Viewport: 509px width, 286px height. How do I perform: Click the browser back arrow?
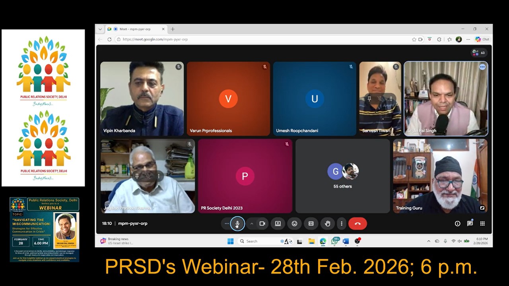click(x=100, y=39)
